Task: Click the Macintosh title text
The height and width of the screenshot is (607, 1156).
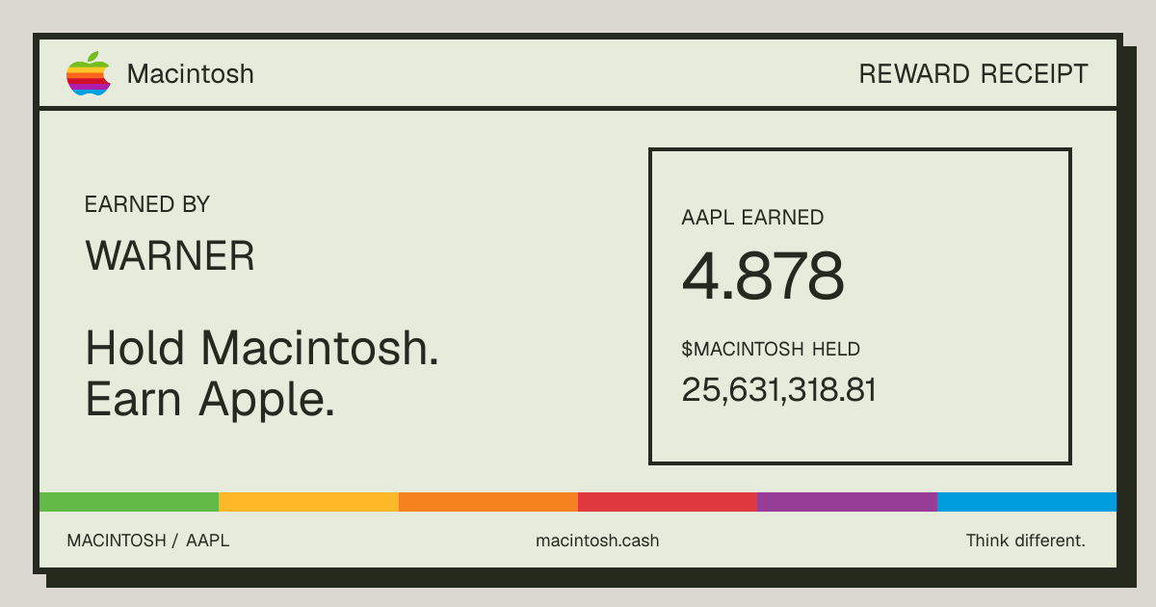Action: tap(191, 74)
